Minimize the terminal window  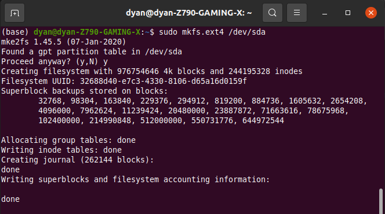click(325, 13)
